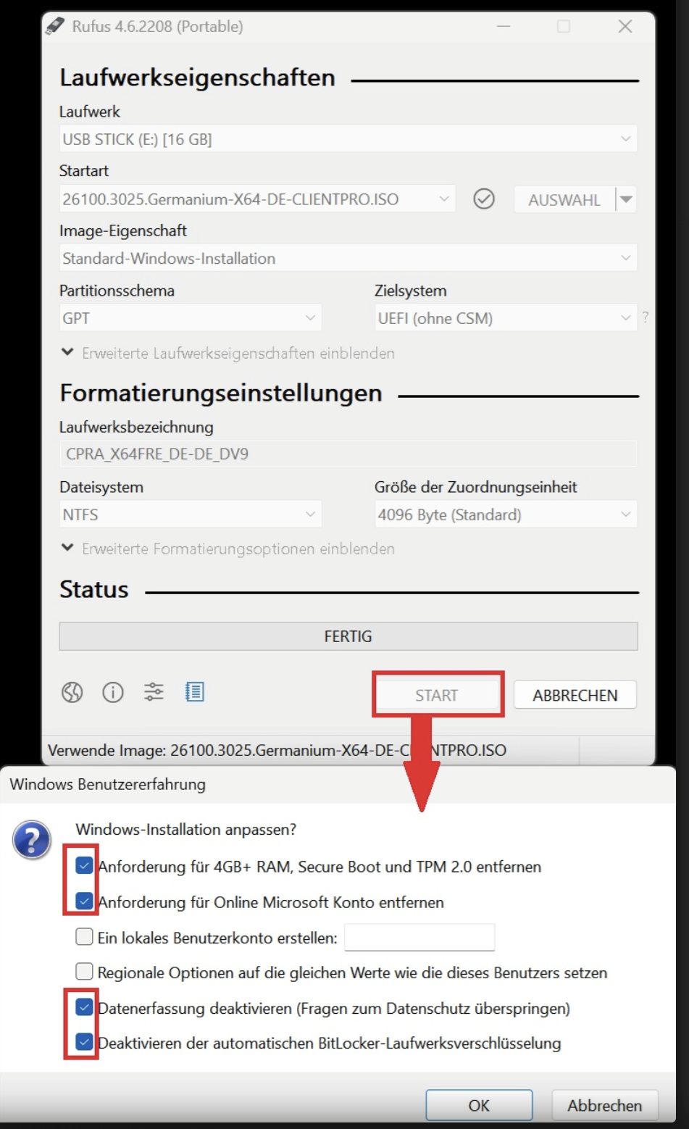This screenshot has height=1129, width=689.
Task: Click the 'Verwende Image' status bar text
Action: tap(277, 750)
